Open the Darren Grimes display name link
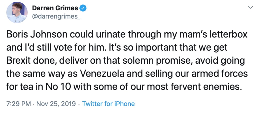The width and height of the screenshot is (256, 113). point(55,8)
